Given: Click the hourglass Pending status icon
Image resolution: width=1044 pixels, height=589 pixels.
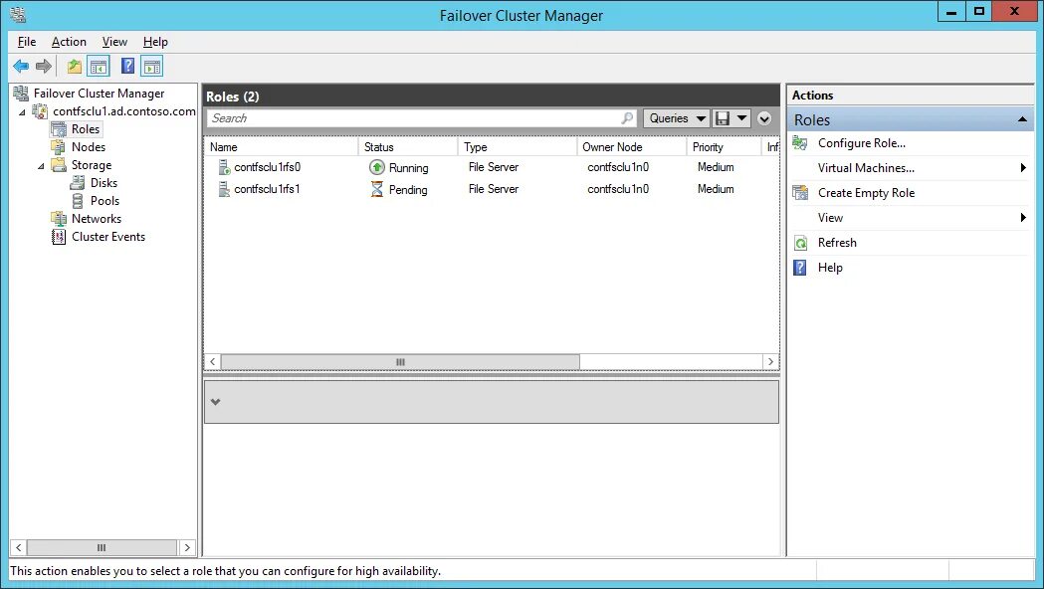Looking at the screenshot, I should click(377, 189).
